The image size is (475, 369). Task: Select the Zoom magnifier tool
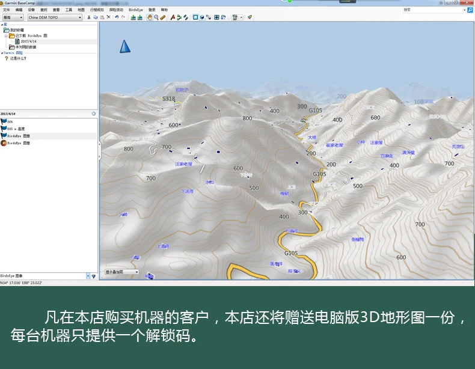pyautogui.click(x=156, y=17)
